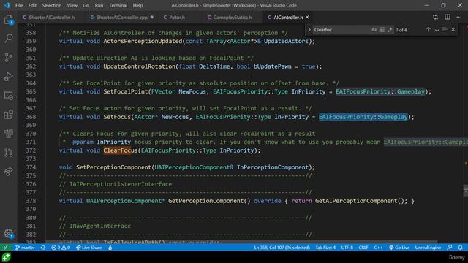Viewport: 468px width, 263px height.
Task: Split the editor to the right
Action: (x=448, y=18)
